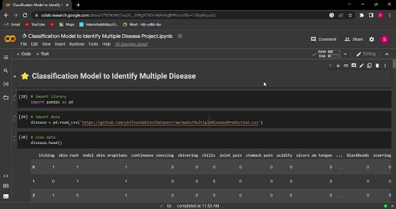Click the Share button

(x=354, y=40)
